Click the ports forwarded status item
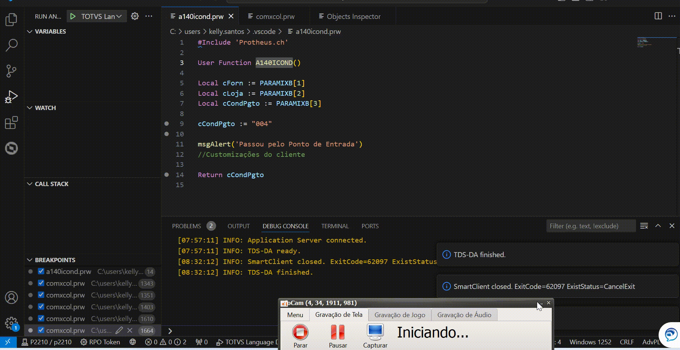 pos(202,342)
